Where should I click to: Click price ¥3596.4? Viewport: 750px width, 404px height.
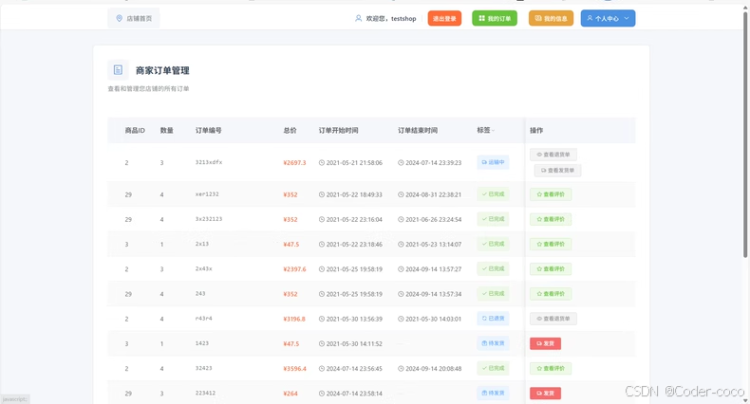tap(294, 368)
